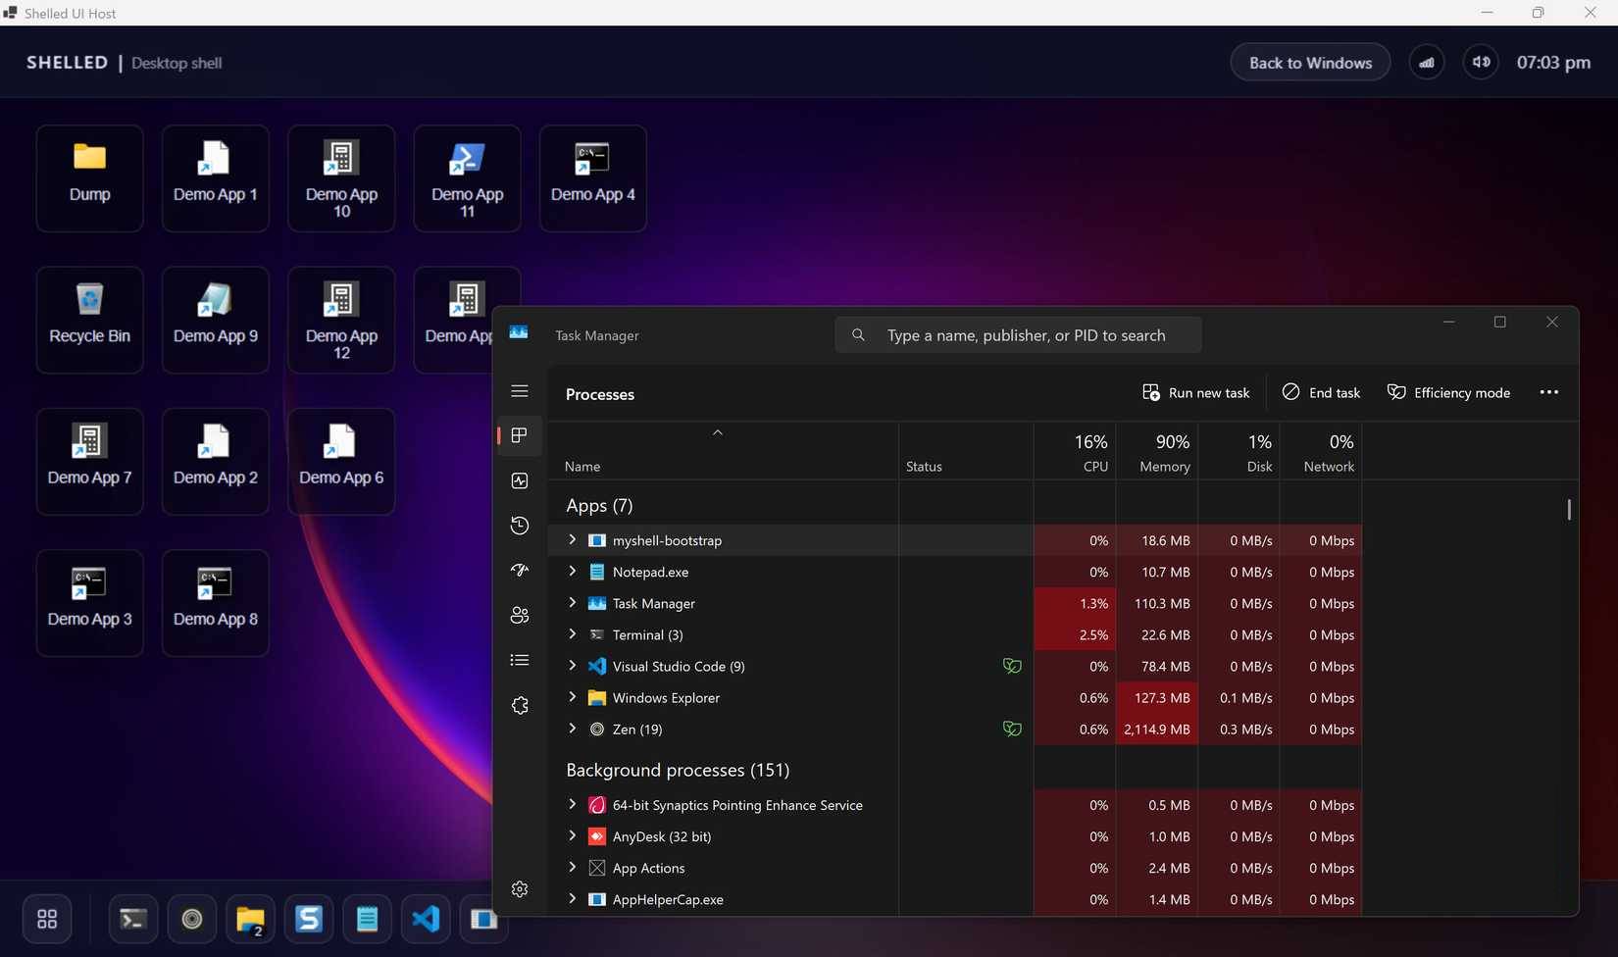
Task: Click the volume icon in the shell bar
Action: coord(1481,62)
